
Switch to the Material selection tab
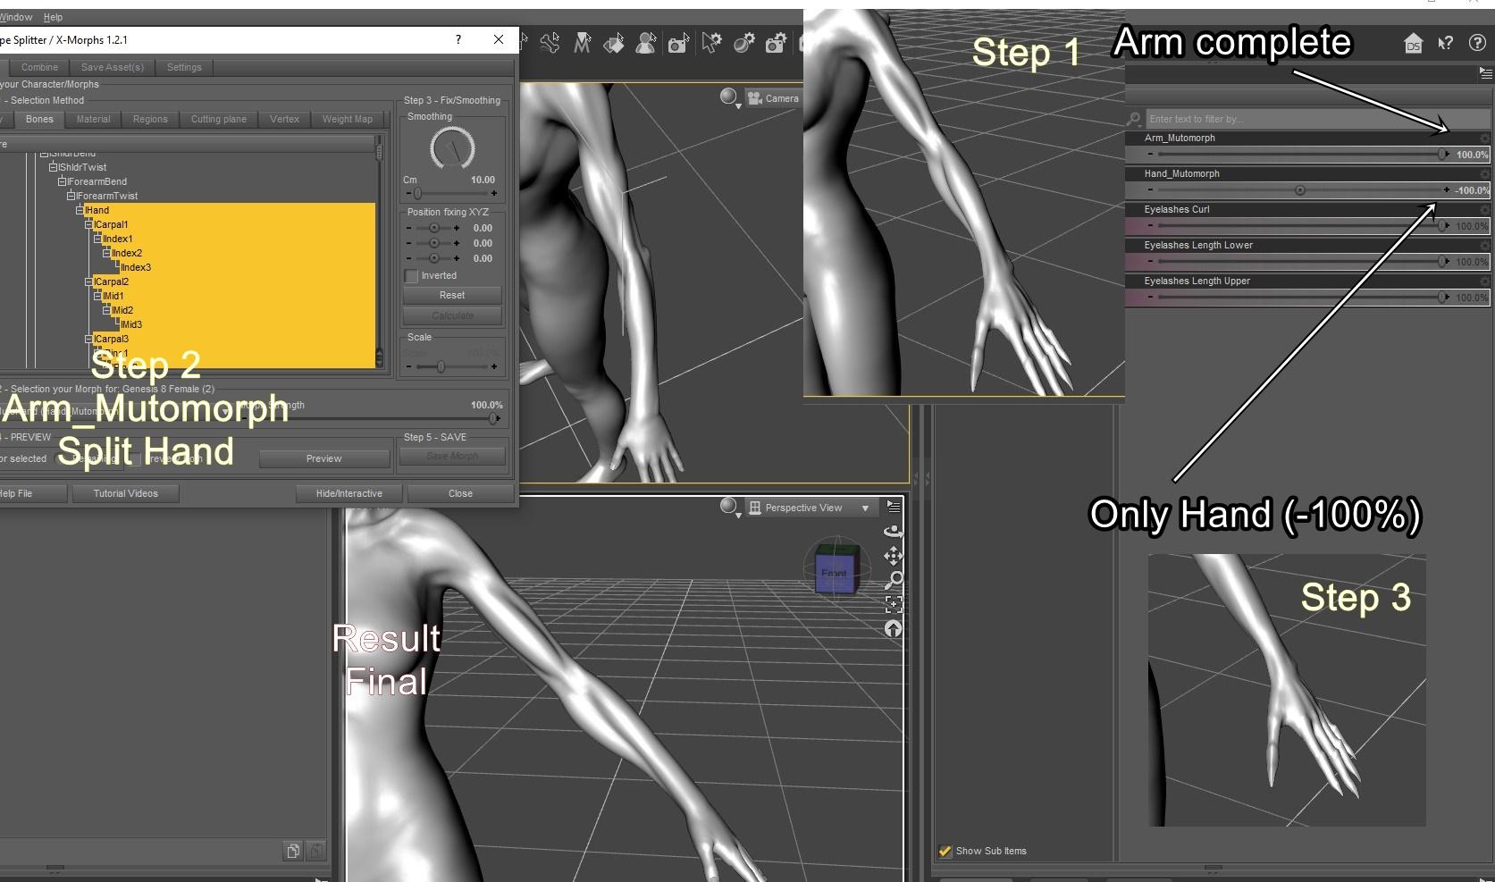tap(93, 119)
